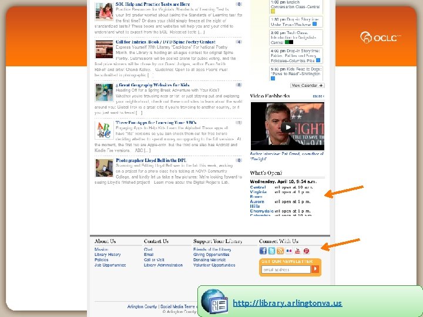Click the ABC apps article thumbnail
This screenshot has width=423, height=317.
(x=104, y=130)
